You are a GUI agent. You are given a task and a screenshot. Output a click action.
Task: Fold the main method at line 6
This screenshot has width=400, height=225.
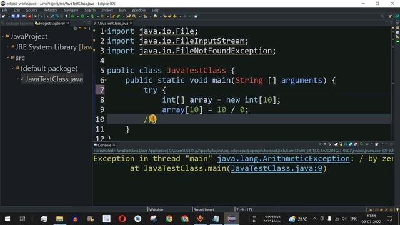pyautogui.click(x=106, y=80)
